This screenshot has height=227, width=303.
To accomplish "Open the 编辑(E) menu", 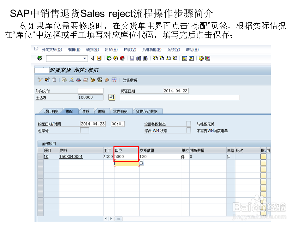I will 74,49.
